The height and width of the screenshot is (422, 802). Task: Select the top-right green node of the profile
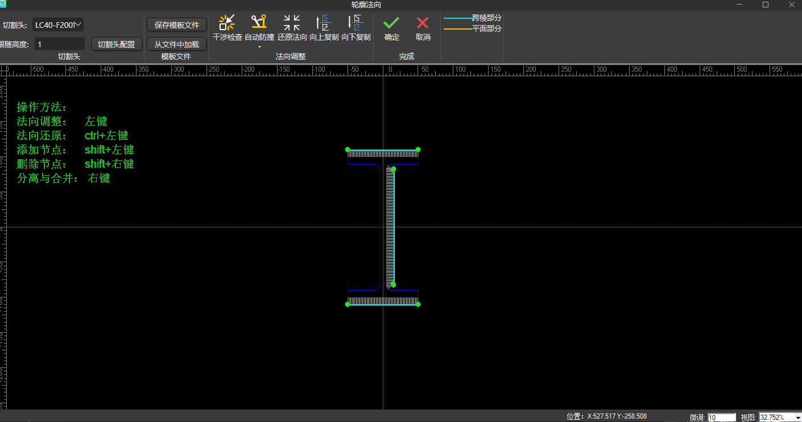(x=418, y=150)
